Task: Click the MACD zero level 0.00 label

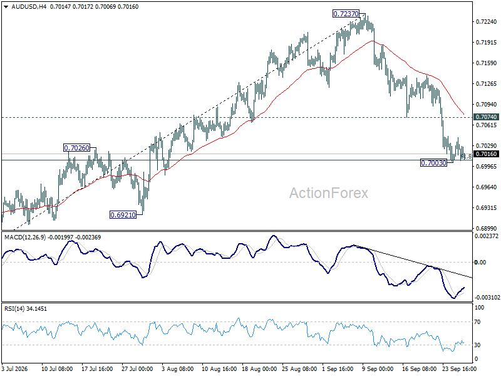Action: [x=480, y=262]
